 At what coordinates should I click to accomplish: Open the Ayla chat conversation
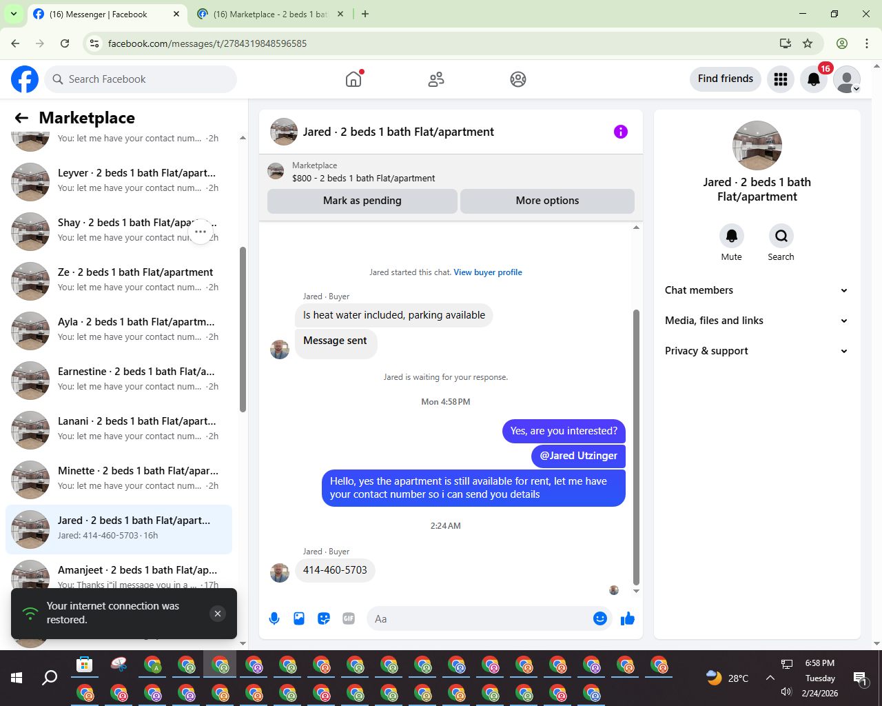click(119, 331)
